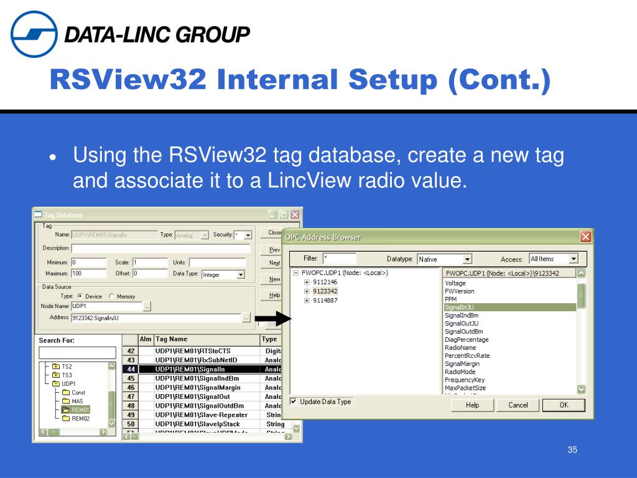Screen dimensions: 637x478
Task: Open the MAS folder in tag tree
Action: click(72, 401)
